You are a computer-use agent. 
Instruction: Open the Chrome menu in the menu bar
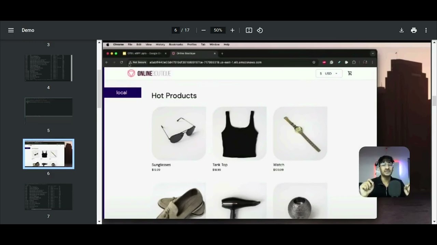[118, 45]
